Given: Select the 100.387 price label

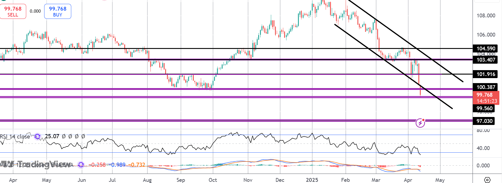Looking at the screenshot, I should click(486, 87).
